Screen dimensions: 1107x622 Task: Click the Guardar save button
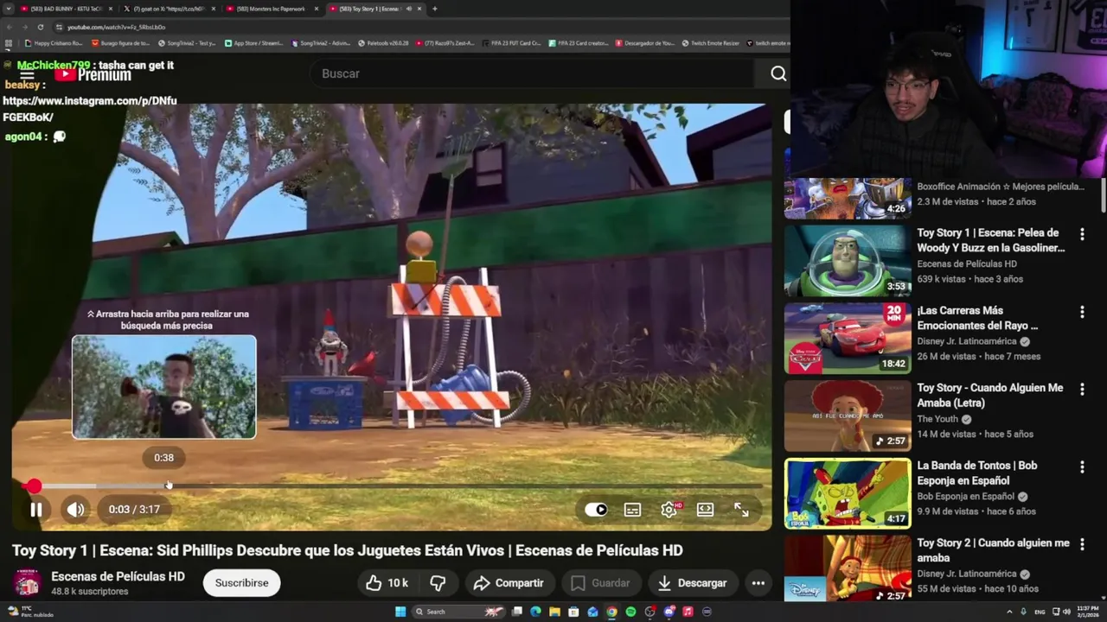coord(600,583)
